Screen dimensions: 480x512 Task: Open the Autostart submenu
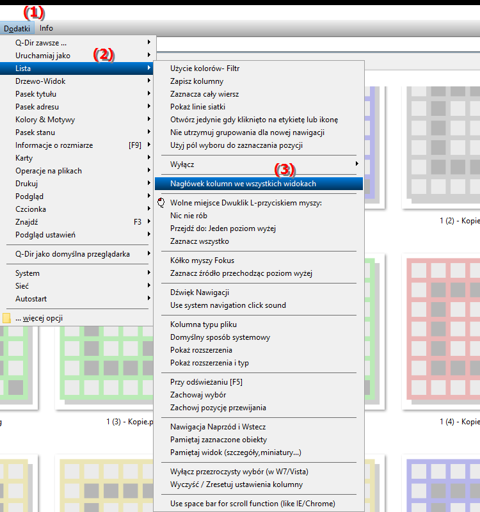click(x=77, y=299)
